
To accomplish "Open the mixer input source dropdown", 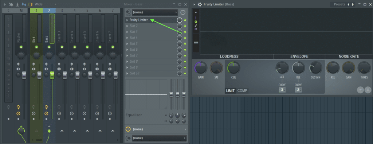I will pos(155,12).
